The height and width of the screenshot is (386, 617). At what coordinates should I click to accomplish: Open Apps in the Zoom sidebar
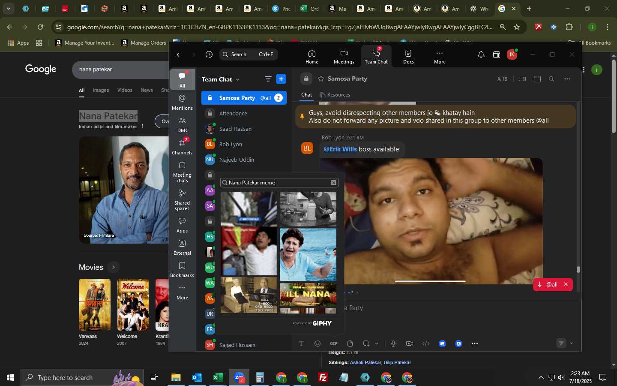coord(182,225)
